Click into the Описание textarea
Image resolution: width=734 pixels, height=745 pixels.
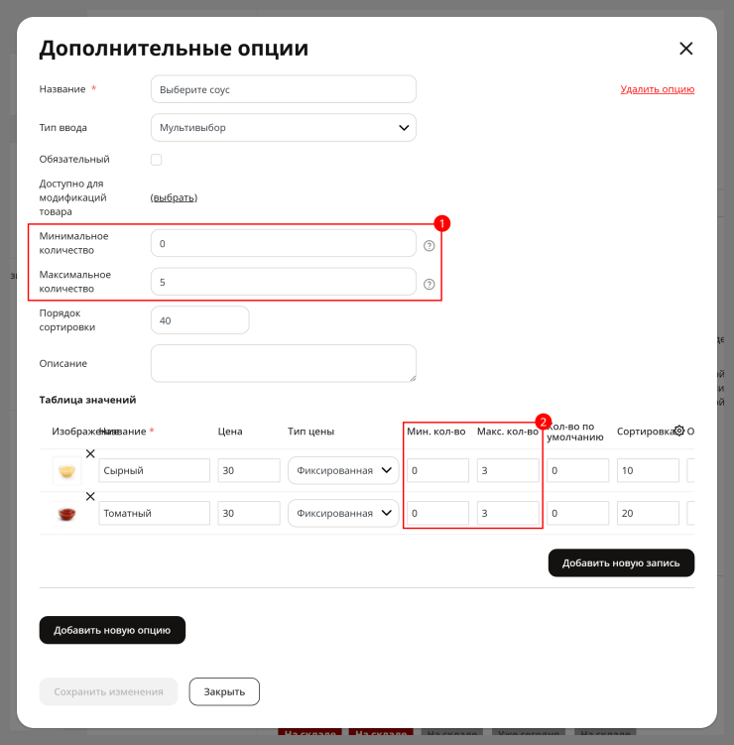point(284,363)
